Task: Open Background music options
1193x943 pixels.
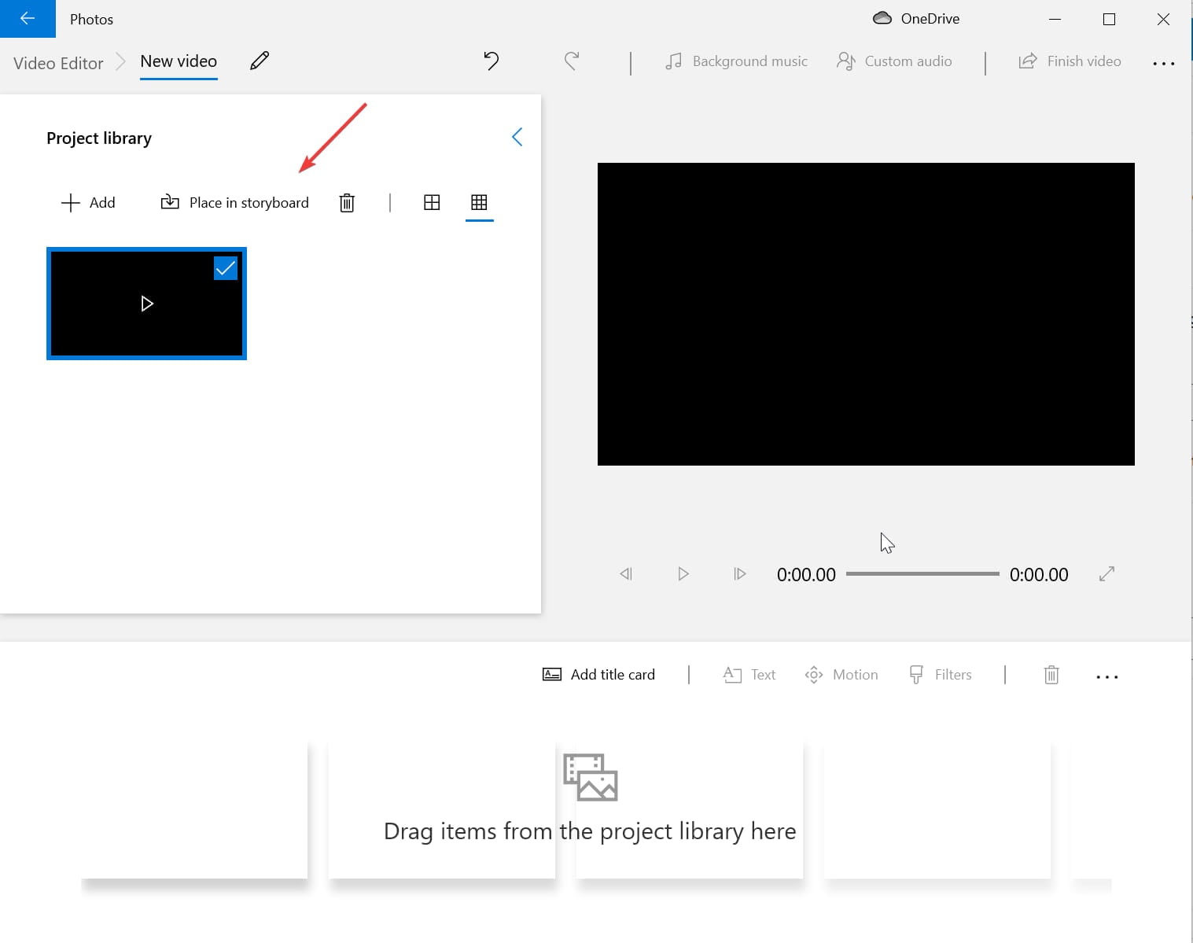Action: (736, 61)
